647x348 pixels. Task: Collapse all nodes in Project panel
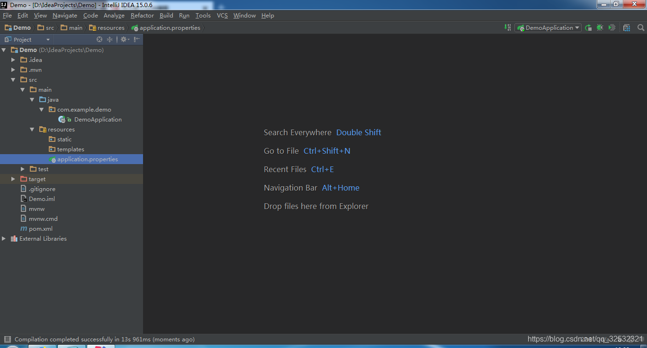[x=109, y=39]
